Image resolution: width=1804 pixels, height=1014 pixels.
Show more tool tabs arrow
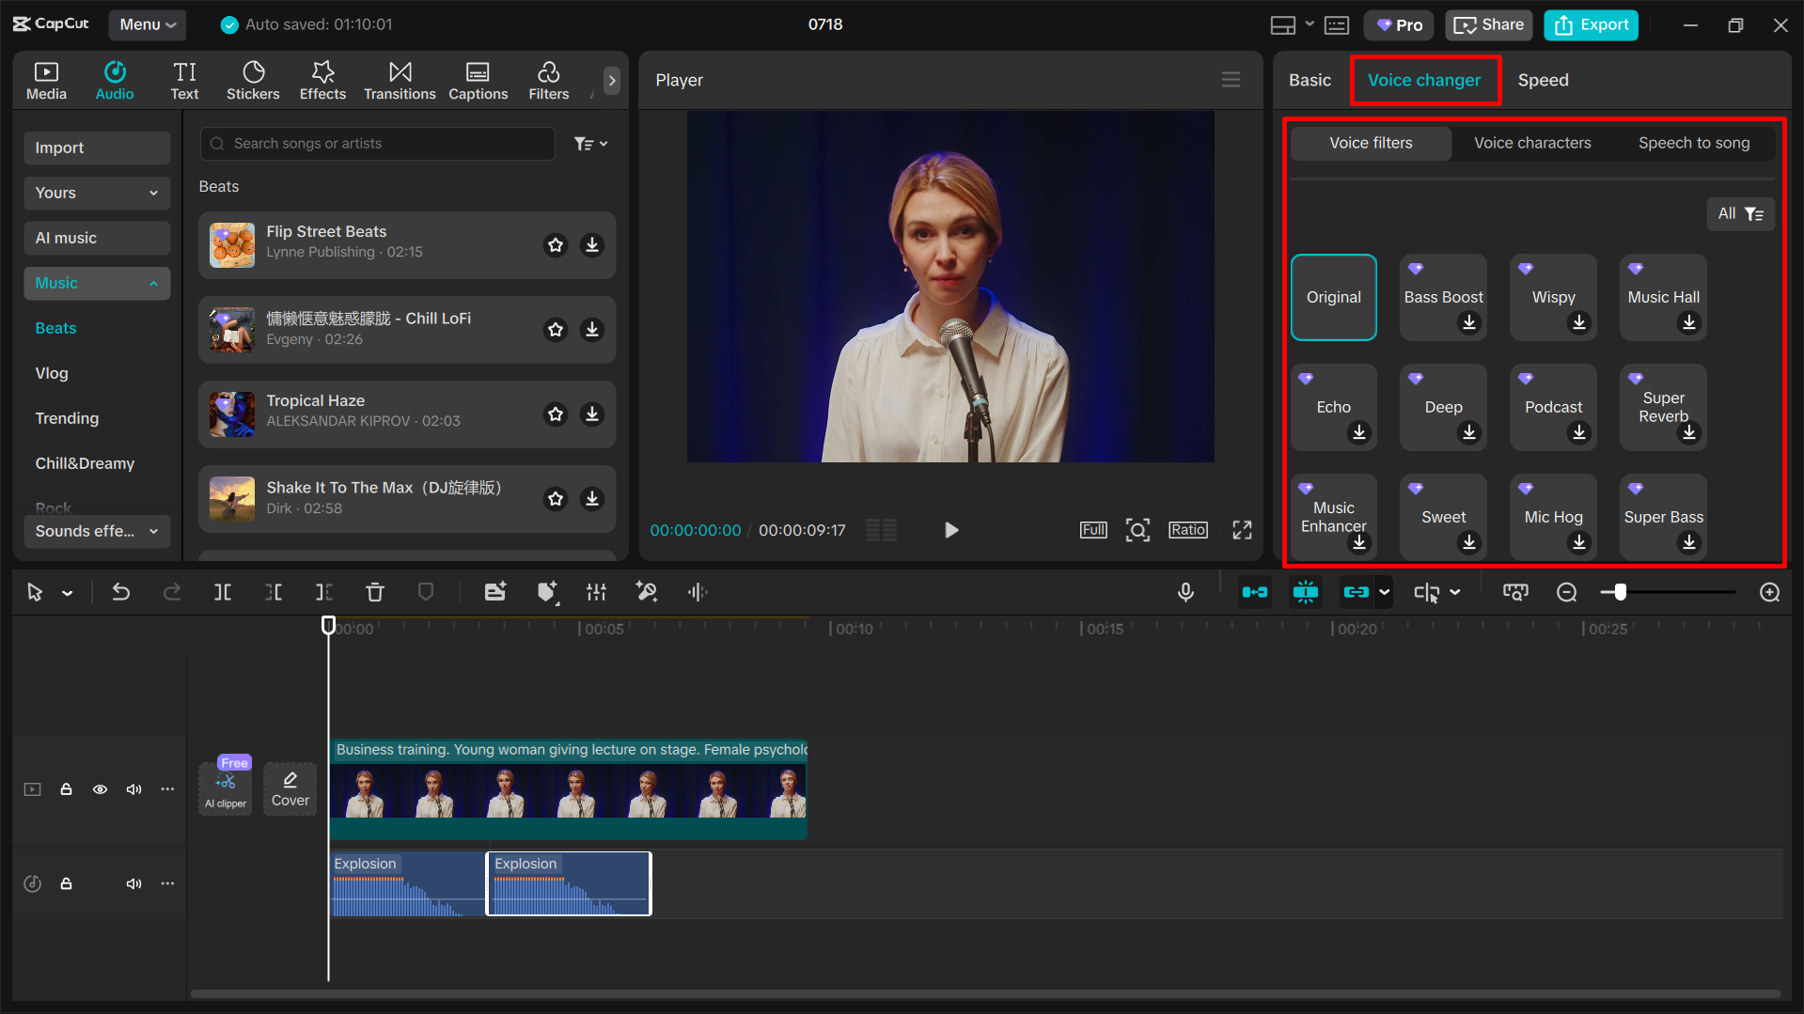point(612,81)
